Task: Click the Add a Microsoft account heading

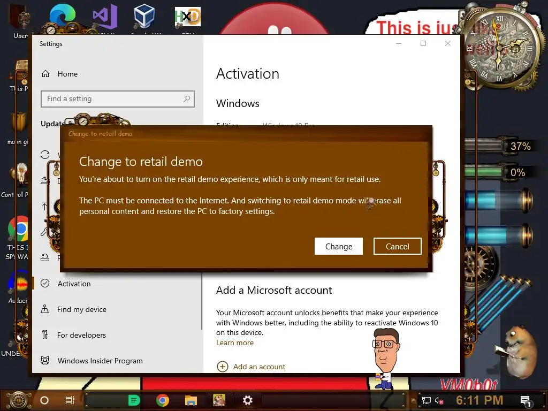Action: 274,290
